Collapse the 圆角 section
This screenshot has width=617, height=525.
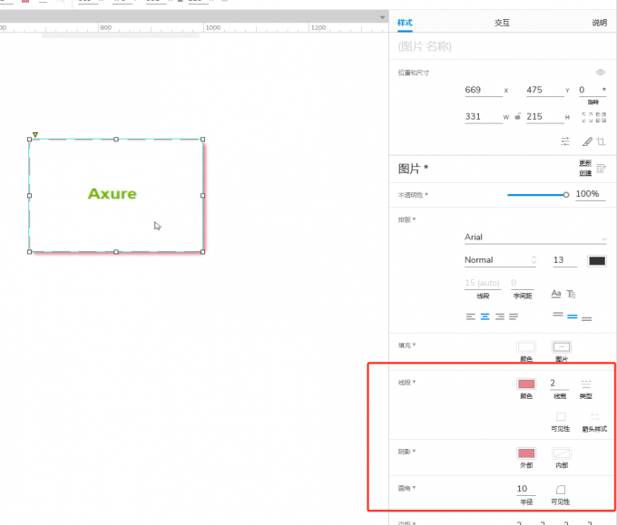(406, 488)
